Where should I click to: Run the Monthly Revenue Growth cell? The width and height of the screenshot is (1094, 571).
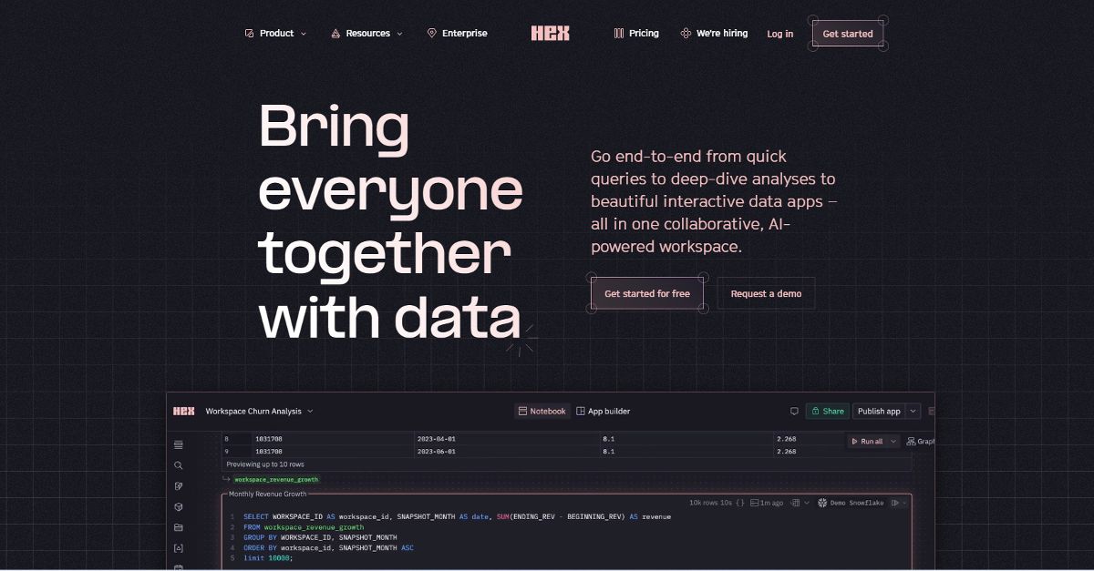(896, 502)
